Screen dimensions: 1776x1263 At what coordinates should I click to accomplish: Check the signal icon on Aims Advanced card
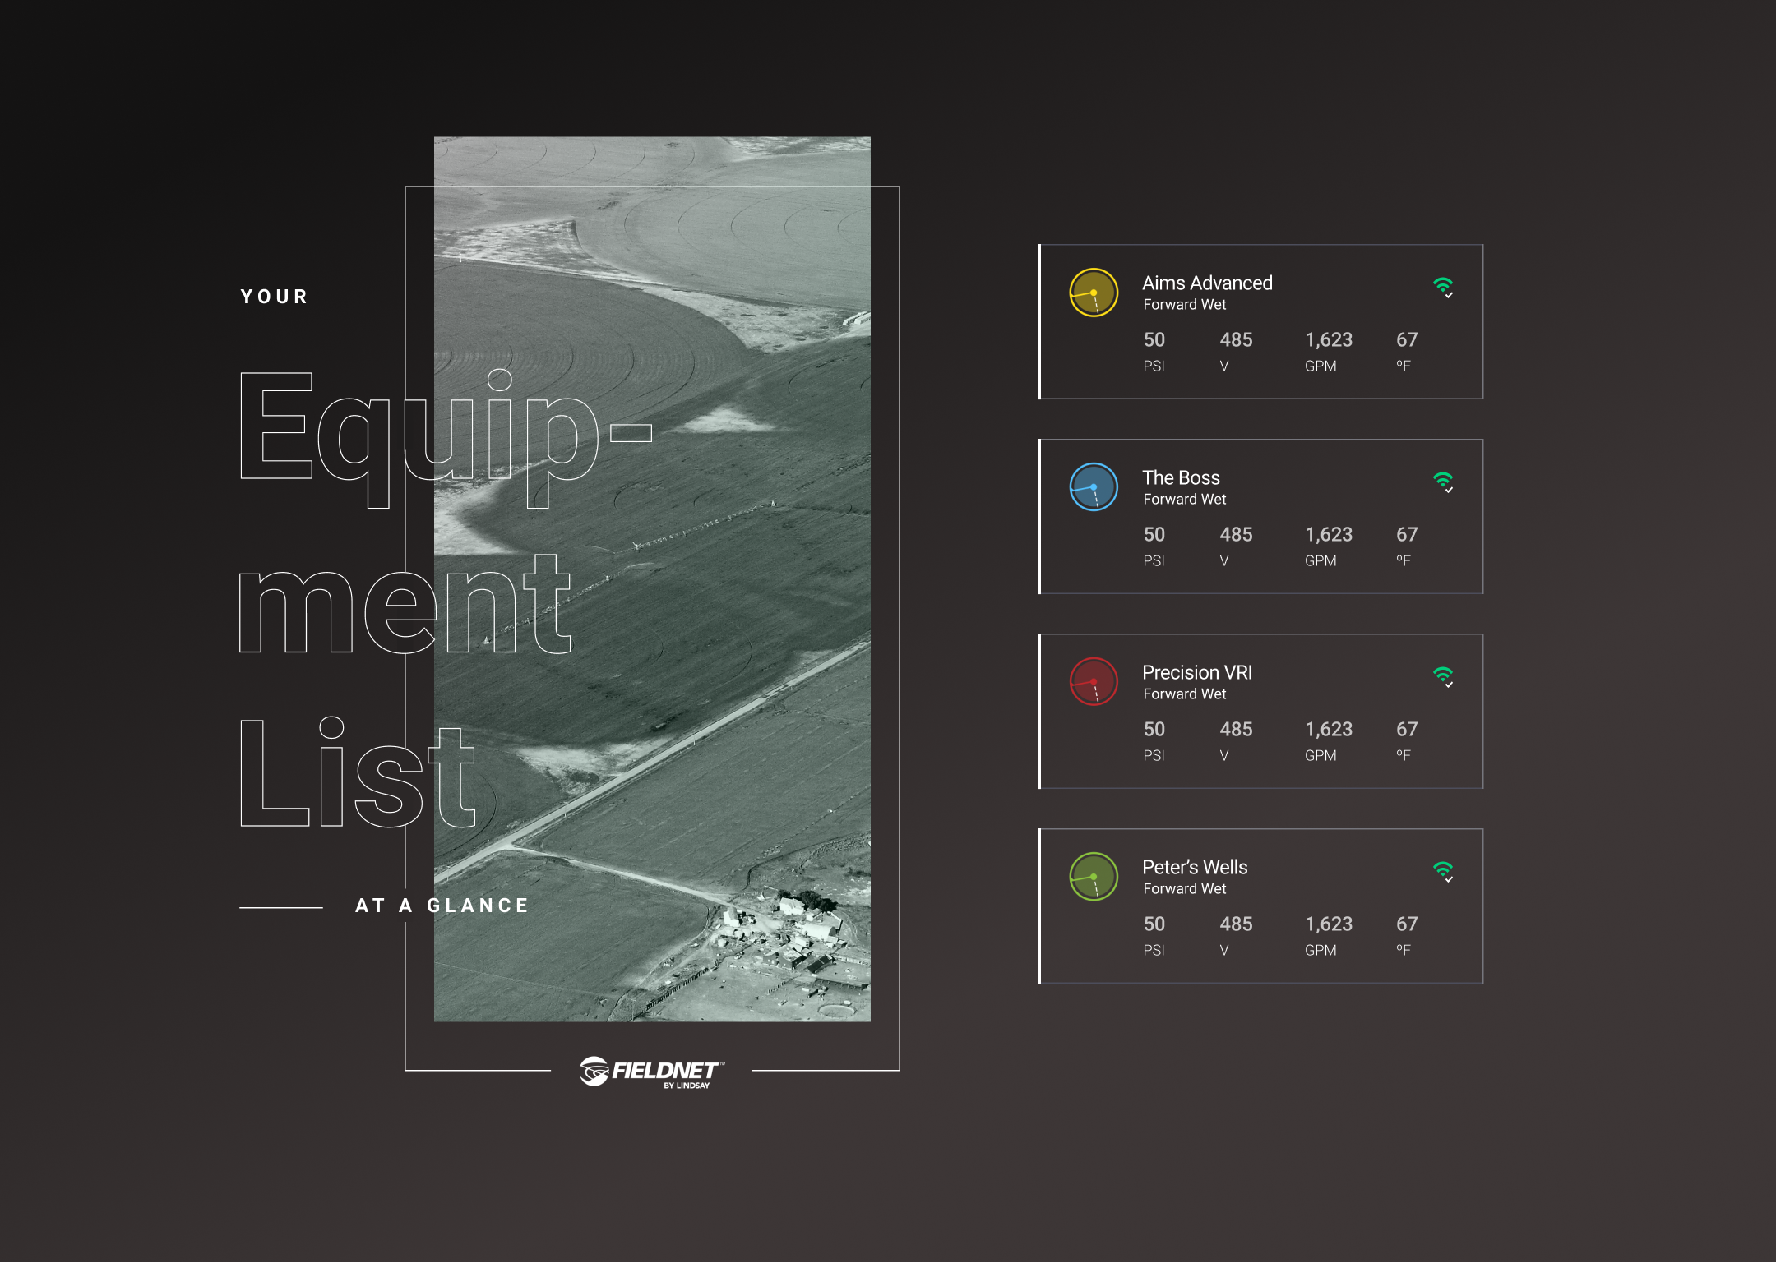[1444, 287]
